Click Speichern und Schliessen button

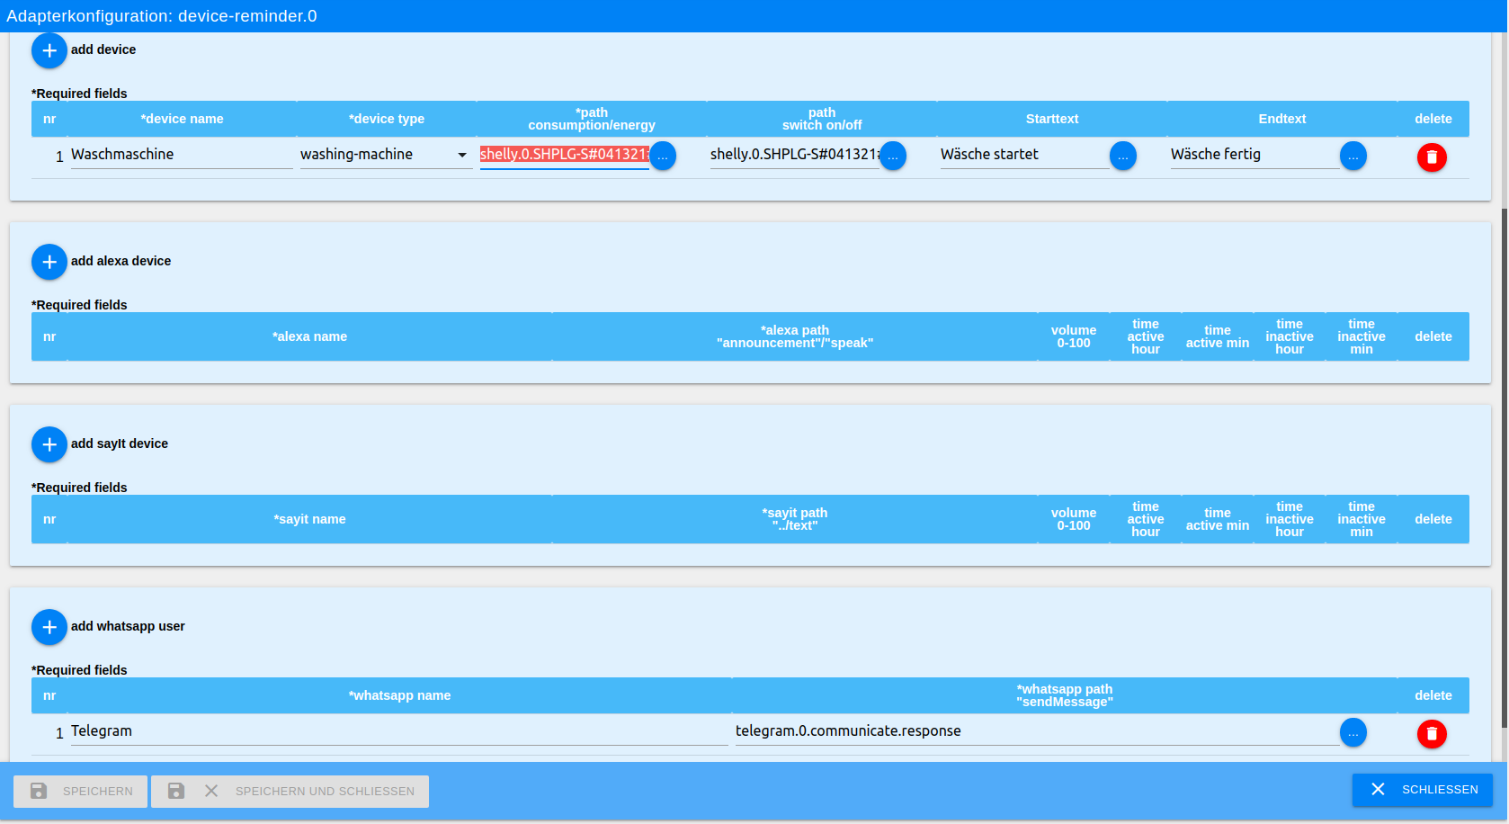click(x=290, y=792)
